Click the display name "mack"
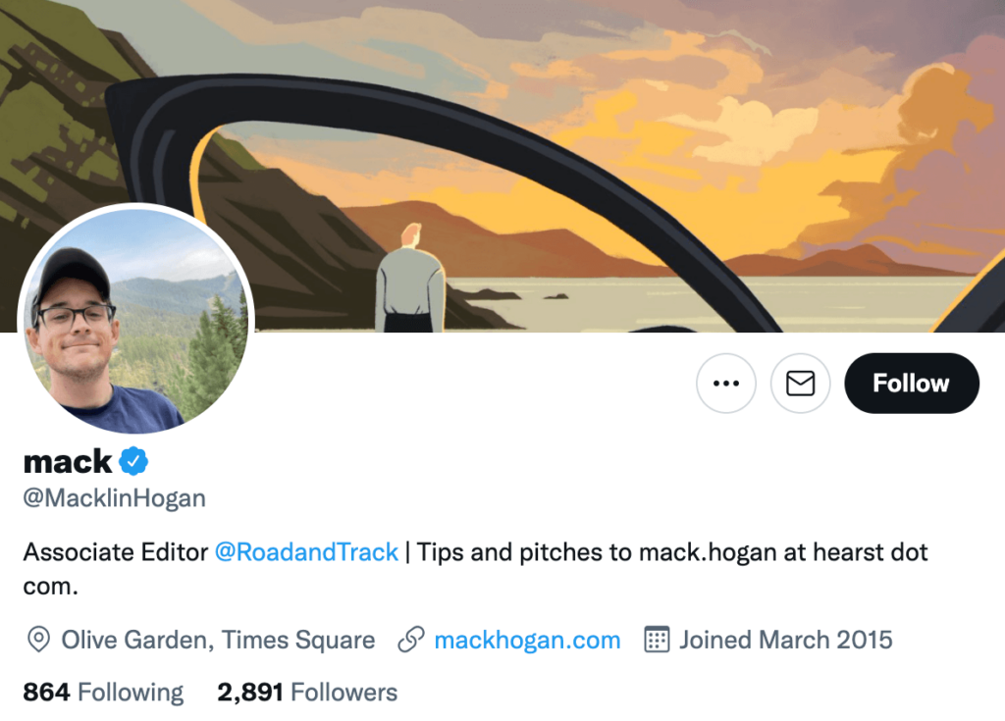1005x721 pixels. pos(68,460)
